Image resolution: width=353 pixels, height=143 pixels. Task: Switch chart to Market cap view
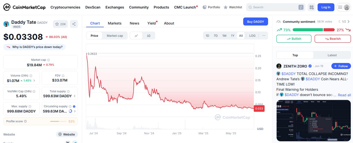[115, 35]
